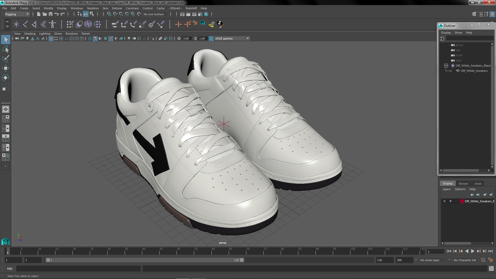Screen dimensions: 496x279
Task: Click the Render Current Frame clapper icon
Action: coord(188,14)
